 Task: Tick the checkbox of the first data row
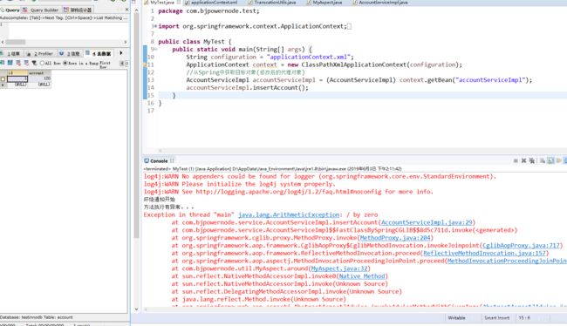(3, 78)
